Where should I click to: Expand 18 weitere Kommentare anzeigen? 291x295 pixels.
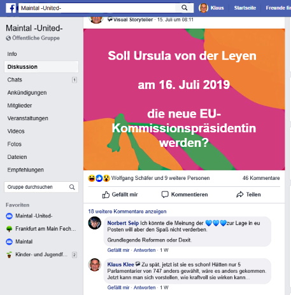127,212
